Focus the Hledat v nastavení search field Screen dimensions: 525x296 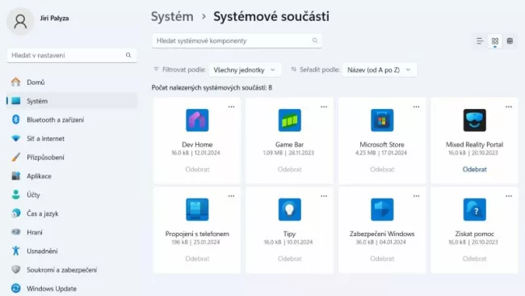72,55
